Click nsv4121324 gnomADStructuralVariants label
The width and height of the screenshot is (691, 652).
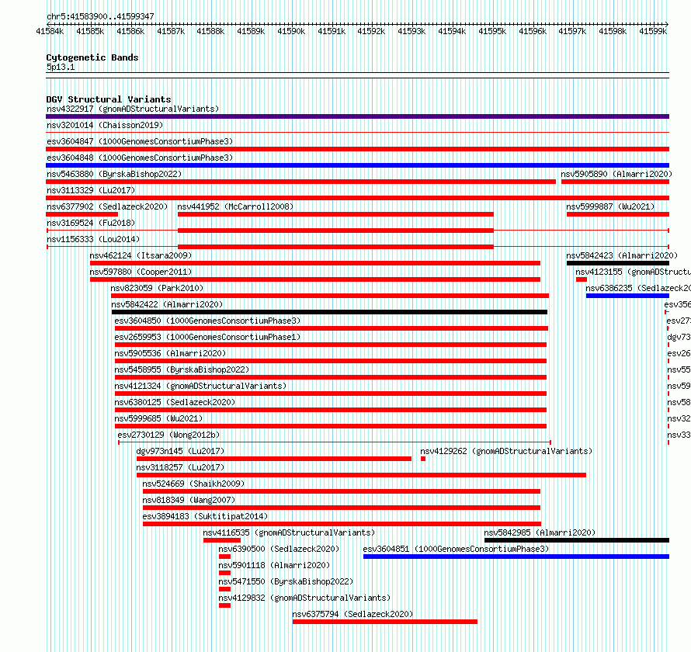click(200, 386)
